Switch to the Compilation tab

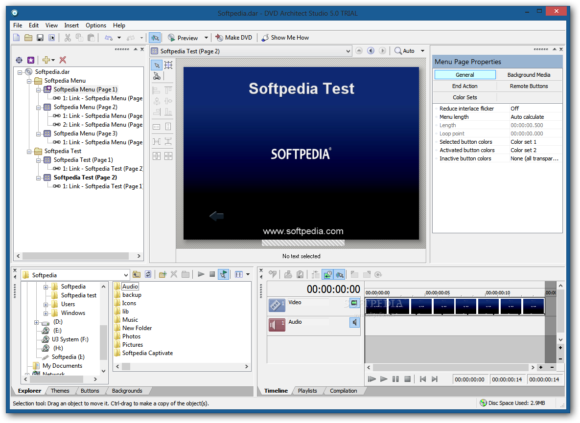(343, 391)
